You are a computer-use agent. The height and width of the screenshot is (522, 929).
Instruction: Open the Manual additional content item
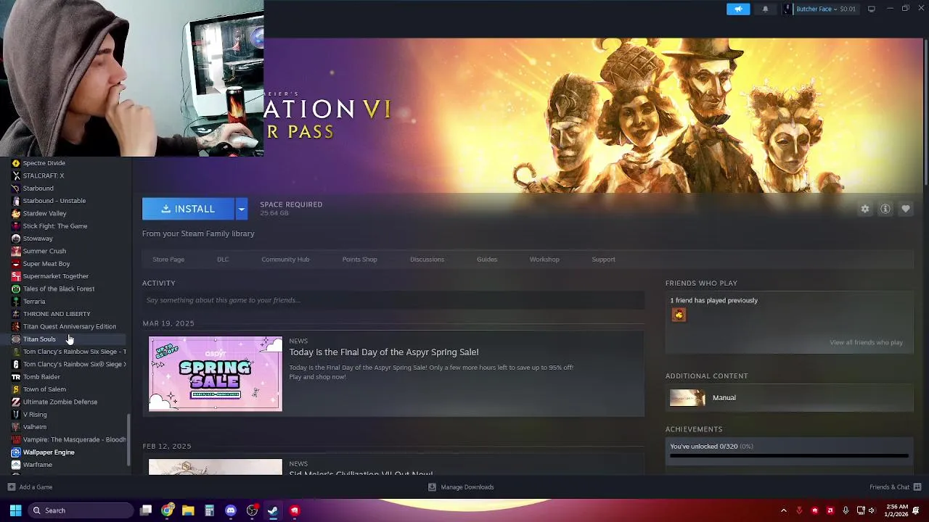789,397
